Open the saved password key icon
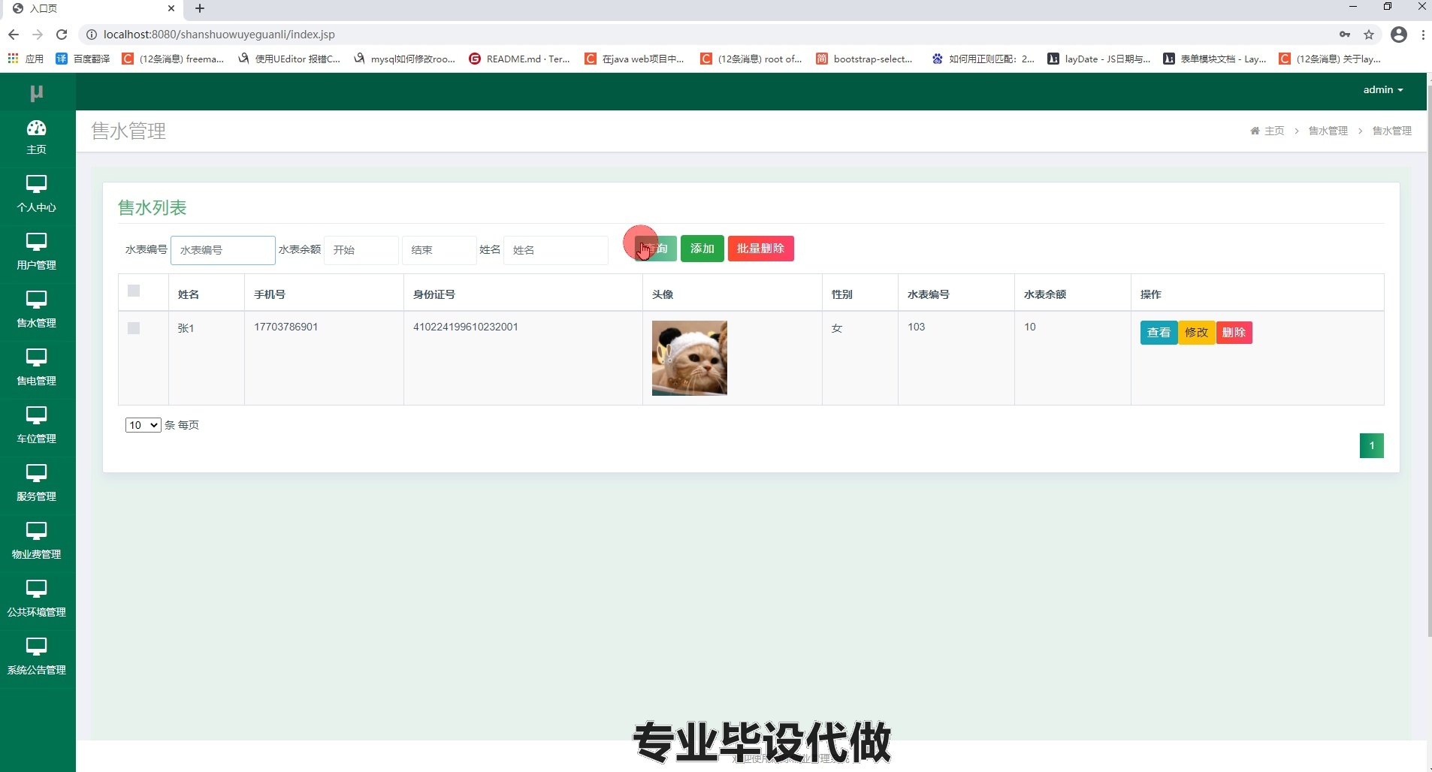This screenshot has height=772, width=1432. coord(1345,35)
